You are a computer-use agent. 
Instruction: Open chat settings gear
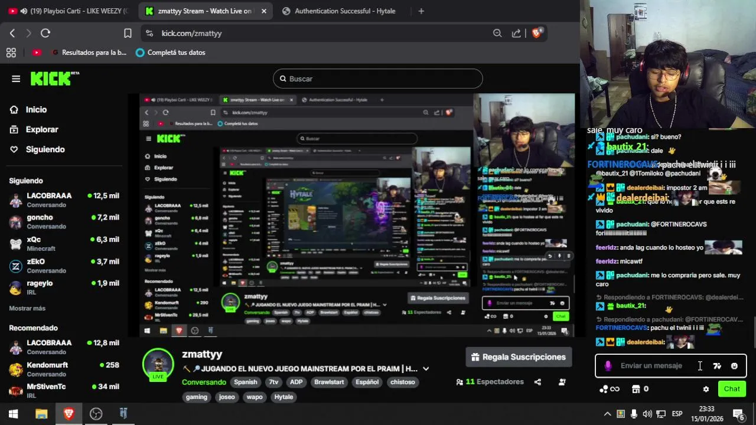pyautogui.click(x=706, y=389)
